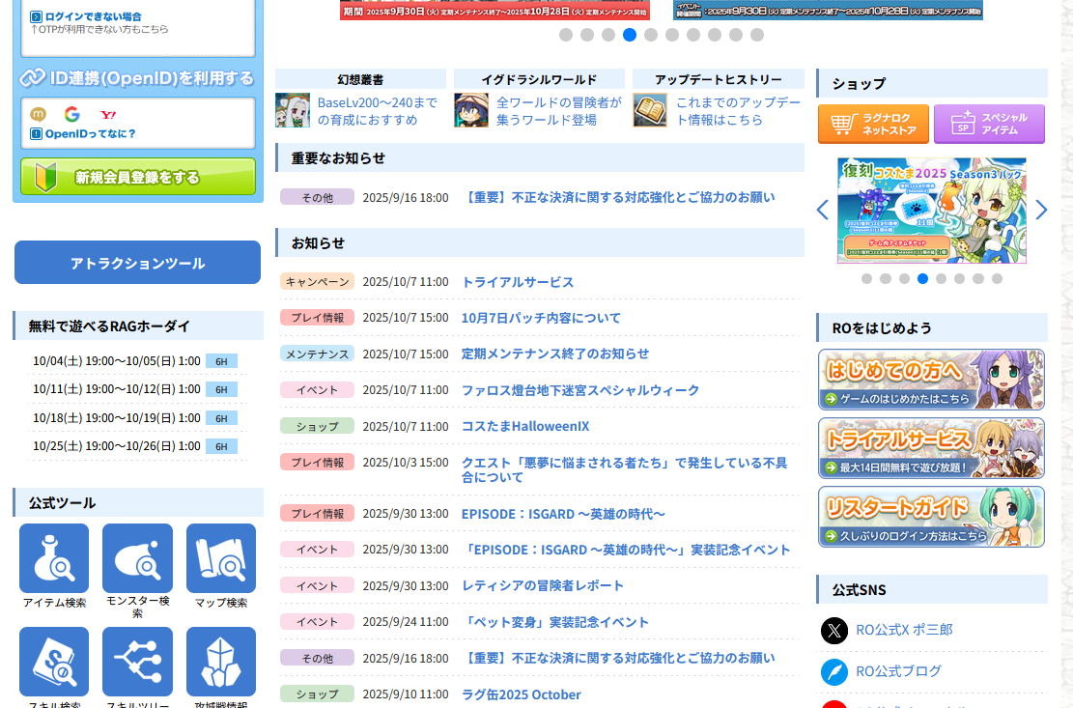Click the 幻想叢書 character thumbnail icon
Image resolution: width=1073 pixels, height=708 pixels.
293,110
